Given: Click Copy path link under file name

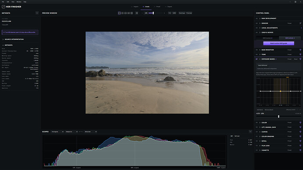Looking at the screenshot, I should (x=5, y=25).
